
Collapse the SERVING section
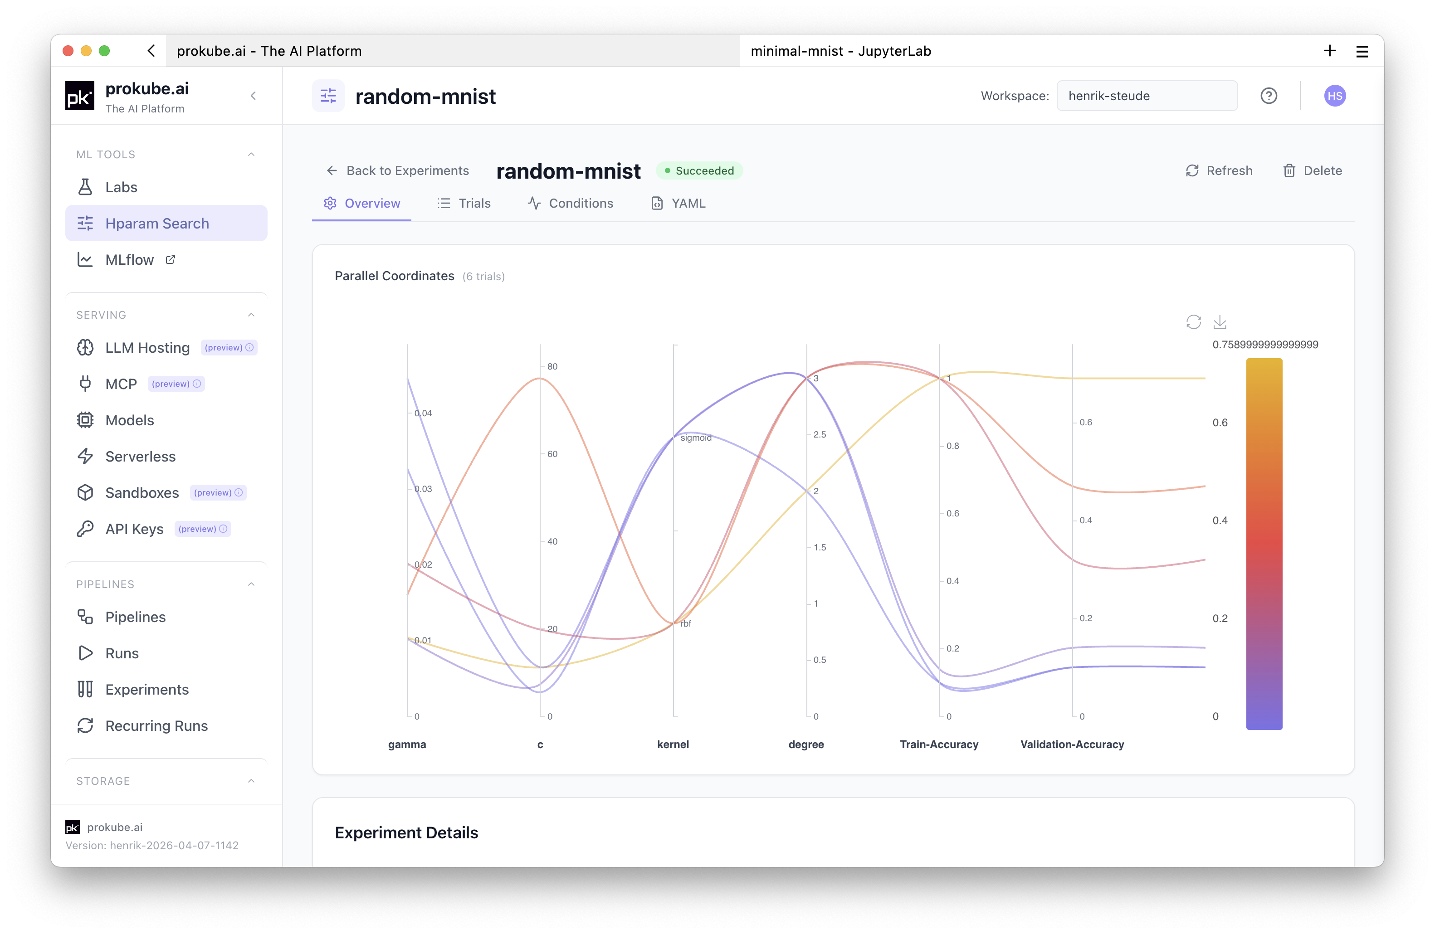(x=251, y=315)
